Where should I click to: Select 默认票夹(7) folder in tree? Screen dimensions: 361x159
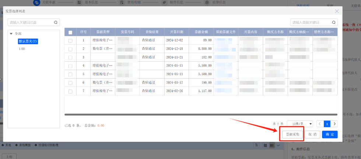28,41
